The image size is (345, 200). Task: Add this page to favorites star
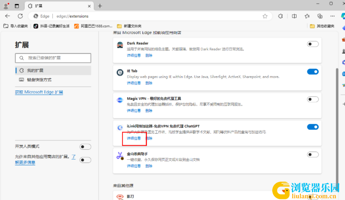click(x=265, y=16)
